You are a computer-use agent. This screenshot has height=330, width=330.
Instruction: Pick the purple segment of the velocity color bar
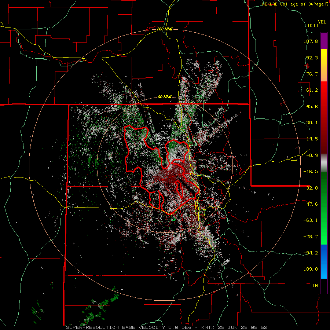click(x=324, y=41)
